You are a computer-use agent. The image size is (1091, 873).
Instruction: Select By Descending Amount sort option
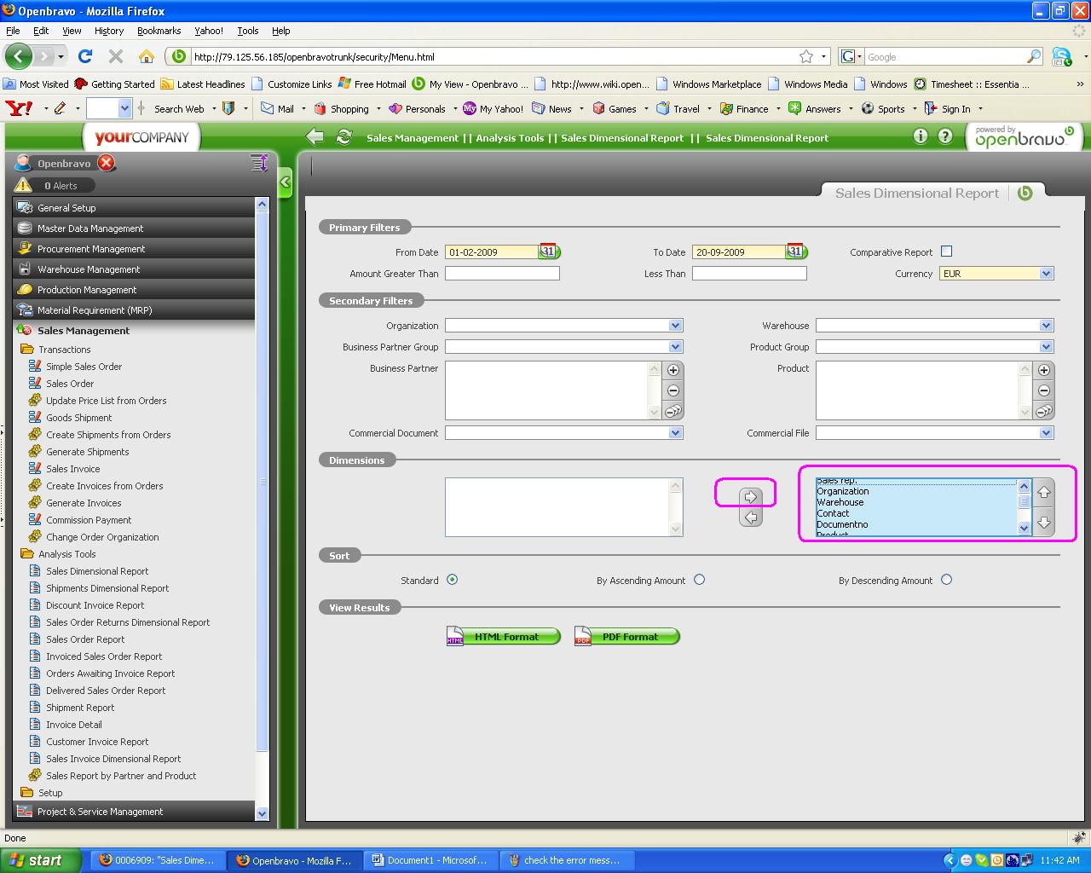click(x=946, y=580)
